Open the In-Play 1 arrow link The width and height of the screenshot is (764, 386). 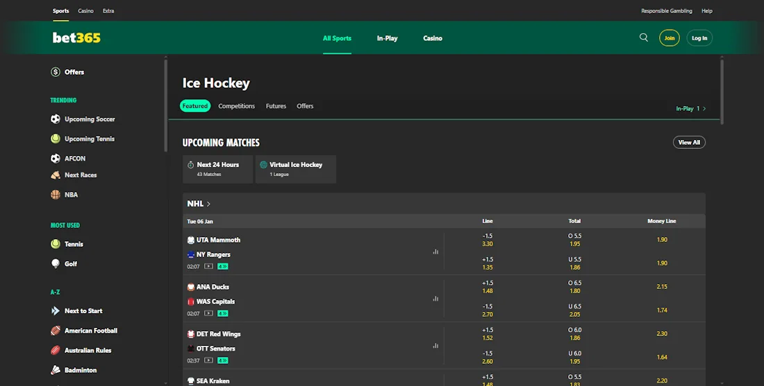point(691,108)
